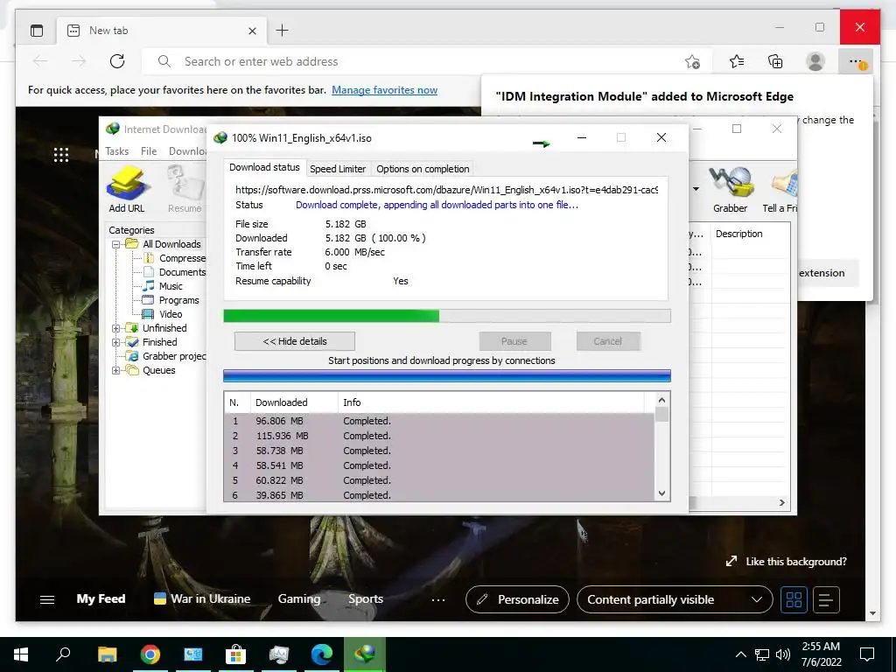The width and height of the screenshot is (896, 672).
Task: Open Grabber projects in IDM categories
Action: (x=174, y=356)
